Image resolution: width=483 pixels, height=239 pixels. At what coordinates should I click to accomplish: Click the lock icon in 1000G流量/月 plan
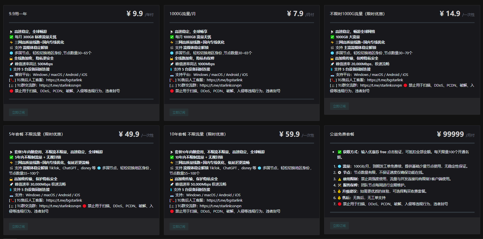[x=171, y=58]
